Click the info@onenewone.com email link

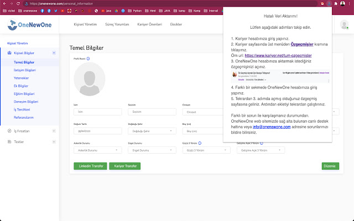point(272,127)
